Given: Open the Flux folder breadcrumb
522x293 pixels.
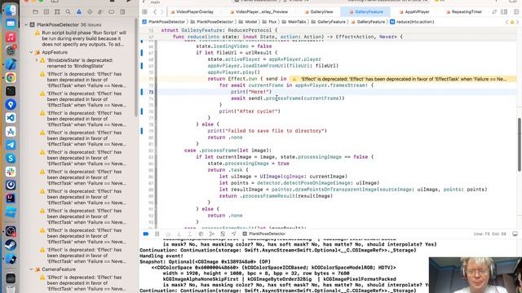Looking at the screenshot, I should coord(269,22).
